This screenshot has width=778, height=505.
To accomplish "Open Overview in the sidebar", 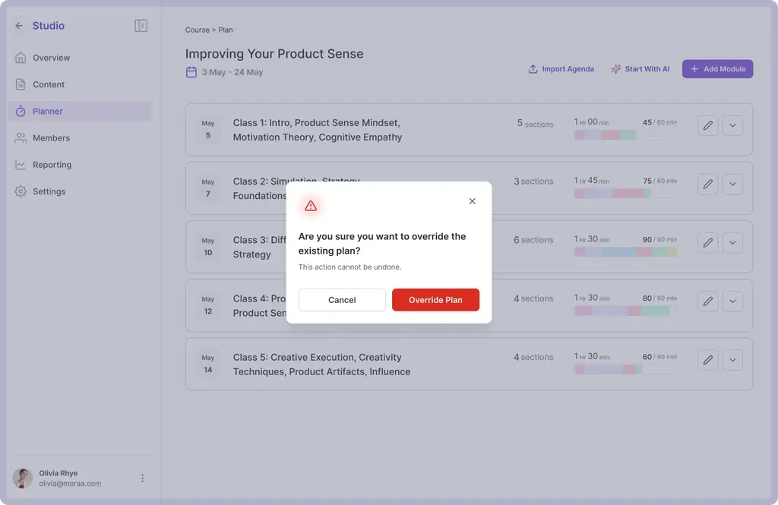I will 81,58.
